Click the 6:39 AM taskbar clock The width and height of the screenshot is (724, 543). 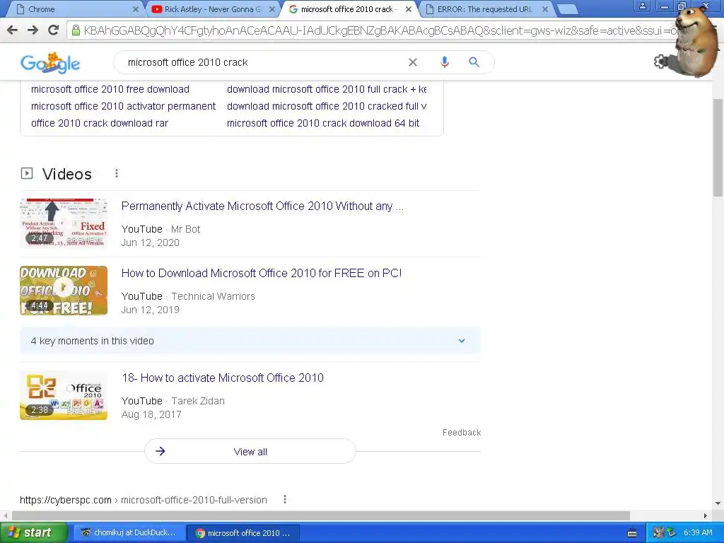tap(698, 533)
